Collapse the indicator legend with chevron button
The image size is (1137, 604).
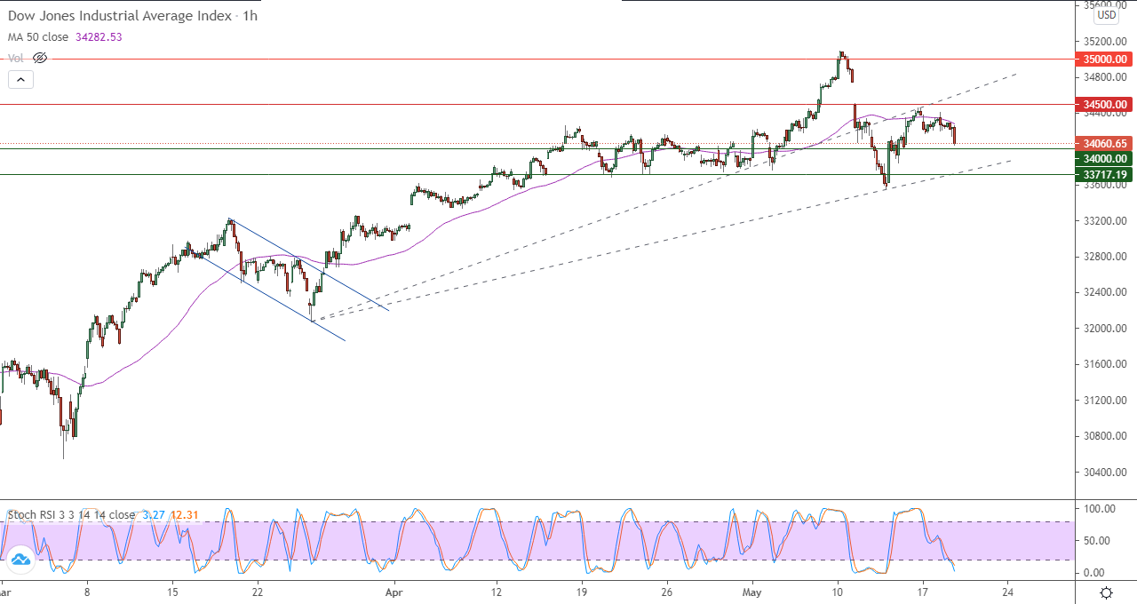coord(21,79)
